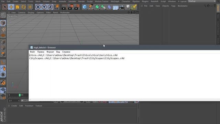Screen dimensions: 220x124
Task: Open Material Manager Create menu
Action: click(x=14, y=106)
